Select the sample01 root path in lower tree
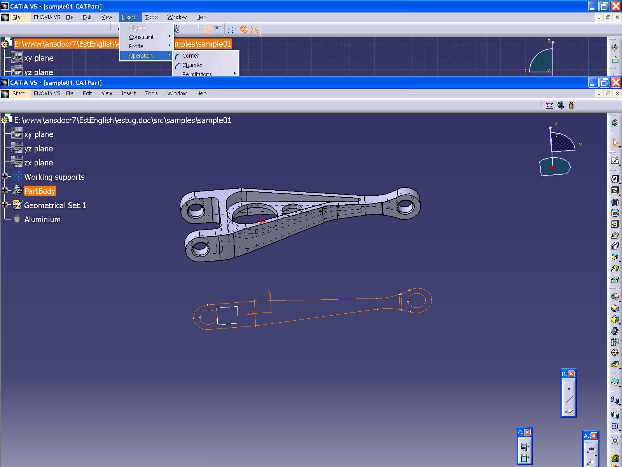The image size is (622, 467). pyautogui.click(x=123, y=120)
